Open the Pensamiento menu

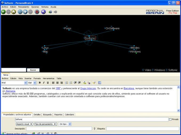click(x=23, y=7)
